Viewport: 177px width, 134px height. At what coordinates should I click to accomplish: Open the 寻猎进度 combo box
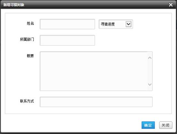pos(116,24)
